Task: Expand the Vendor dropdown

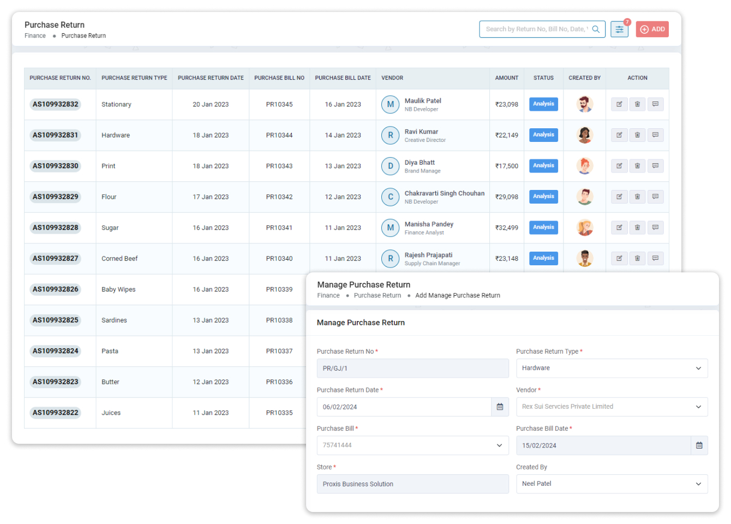Action: pyautogui.click(x=612, y=407)
